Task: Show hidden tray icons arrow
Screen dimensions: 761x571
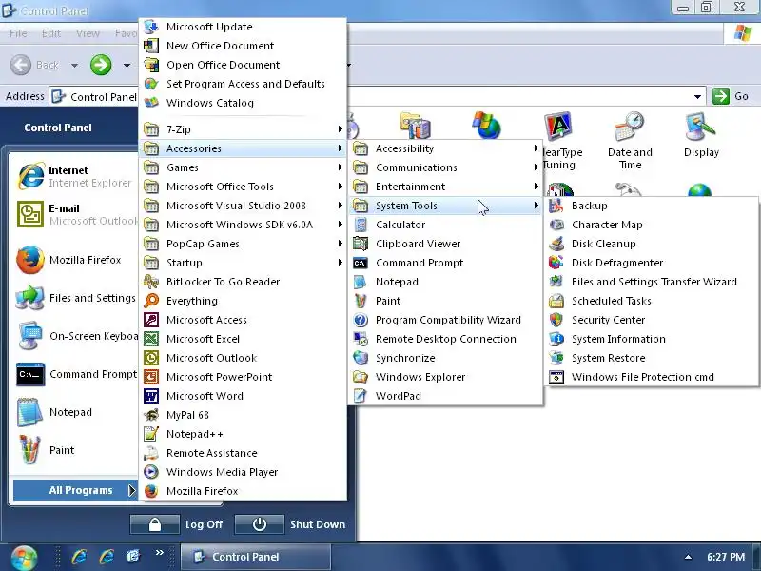Action: coord(688,557)
